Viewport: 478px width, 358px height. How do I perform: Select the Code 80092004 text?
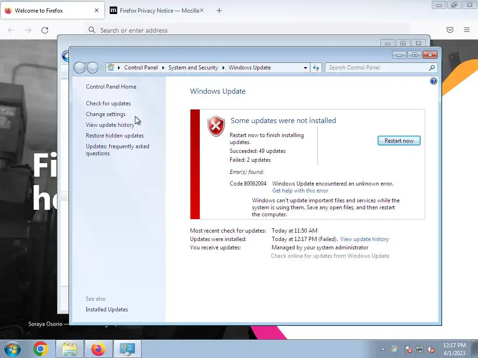248,184
